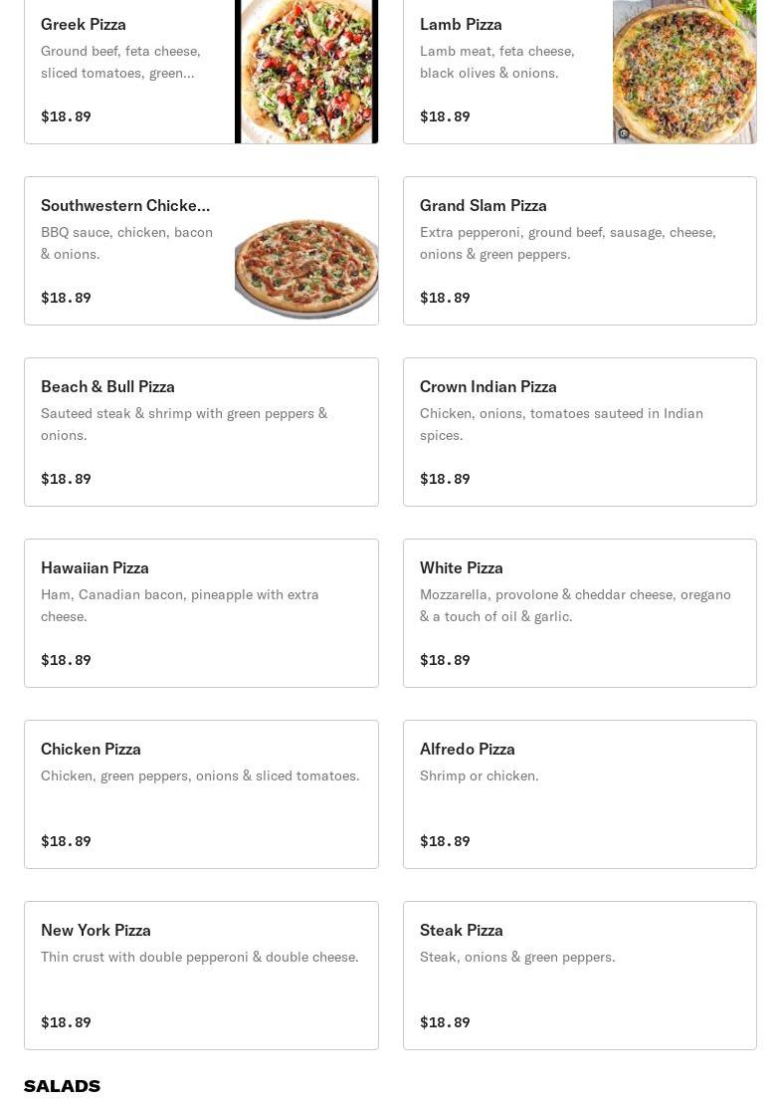Click the Southwestern Chicken pizza image
The height and width of the screenshot is (1100, 781).
tap(306, 266)
